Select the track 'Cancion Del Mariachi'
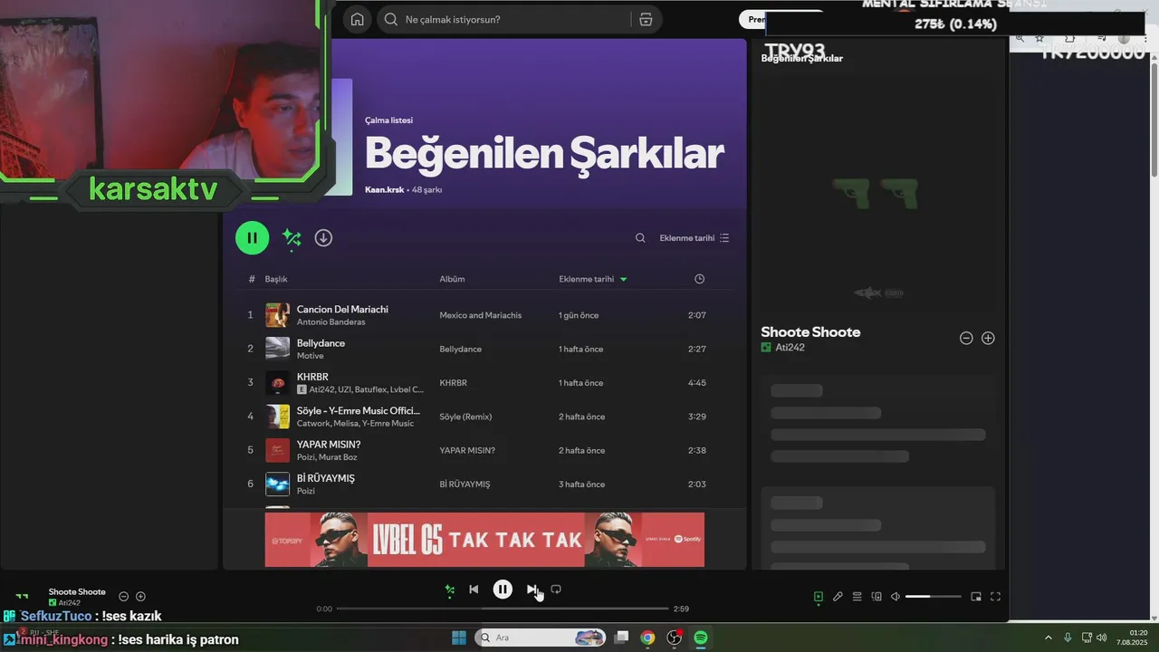Screen dimensions: 1159x652 coord(342,309)
